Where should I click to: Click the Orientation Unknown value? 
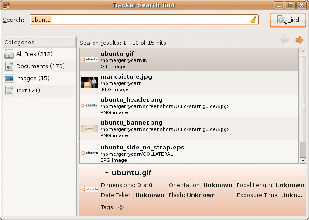[218, 185]
